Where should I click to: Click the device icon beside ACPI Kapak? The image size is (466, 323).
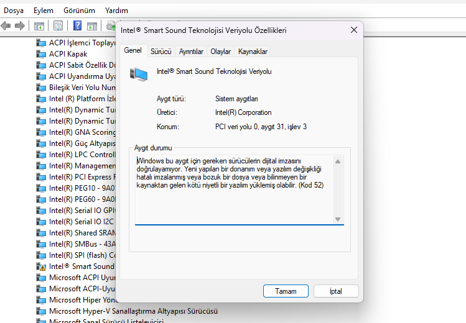(41, 54)
